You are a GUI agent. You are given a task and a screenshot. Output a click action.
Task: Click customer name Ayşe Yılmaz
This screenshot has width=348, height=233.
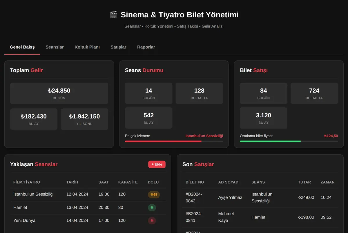pos(230,197)
